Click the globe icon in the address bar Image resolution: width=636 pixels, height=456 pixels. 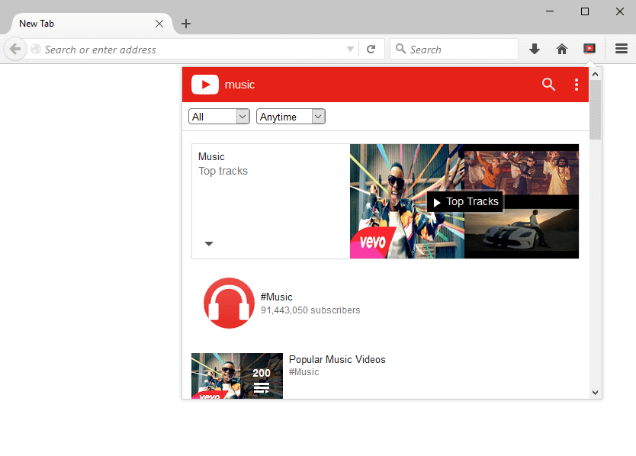click(x=36, y=49)
